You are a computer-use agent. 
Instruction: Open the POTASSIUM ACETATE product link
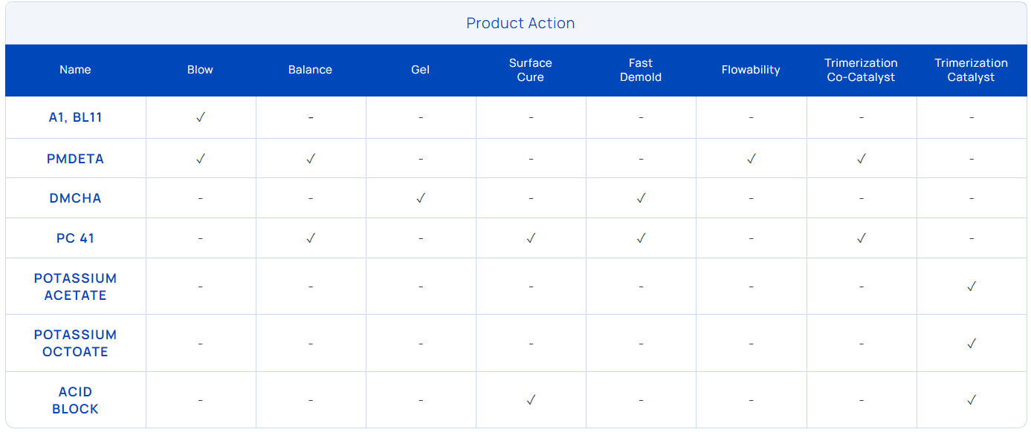(x=75, y=287)
